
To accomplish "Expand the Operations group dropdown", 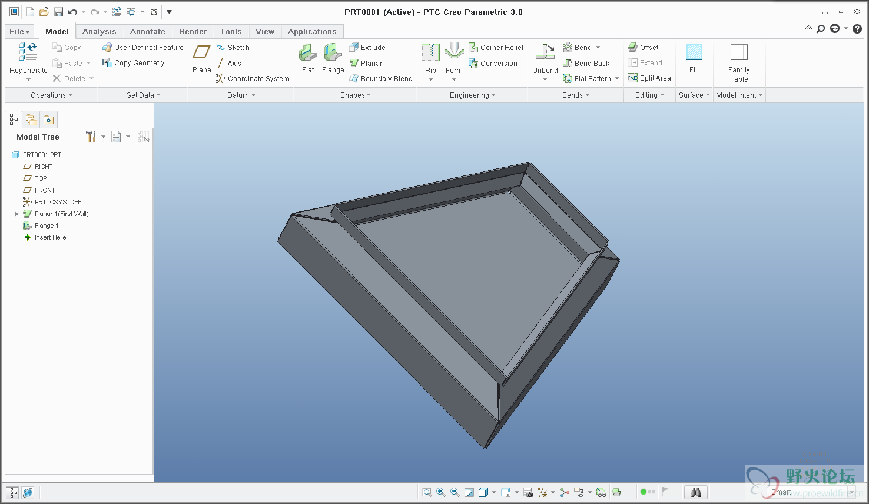I will (x=52, y=95).
